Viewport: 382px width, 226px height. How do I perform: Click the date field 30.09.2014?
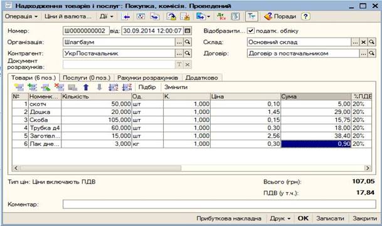[152, 31]
